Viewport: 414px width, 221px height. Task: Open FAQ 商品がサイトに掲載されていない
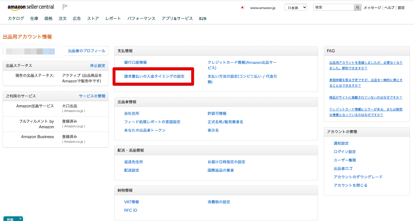click(366, 97)
